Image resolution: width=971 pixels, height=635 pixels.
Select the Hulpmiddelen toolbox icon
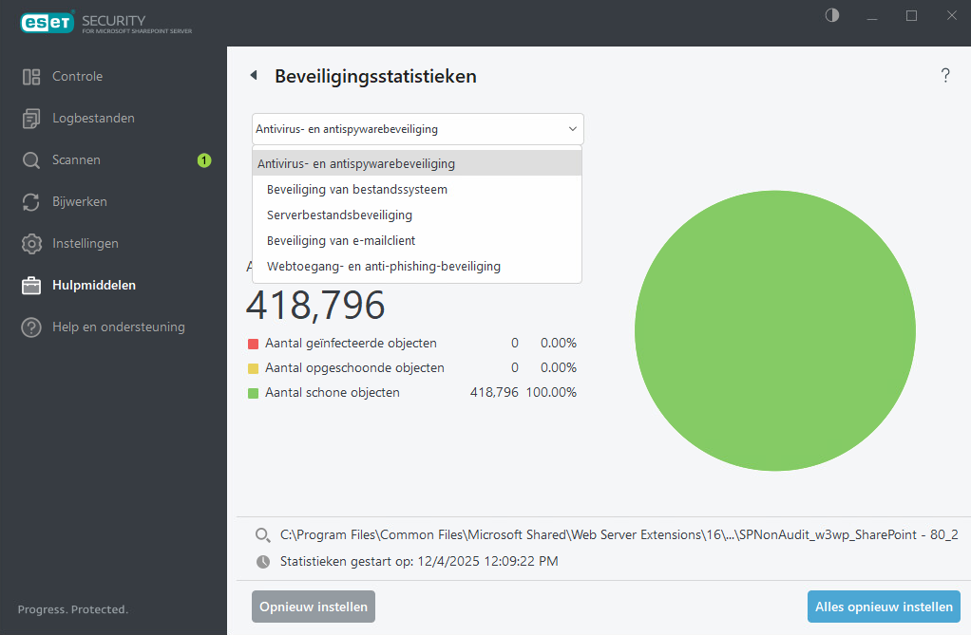[x=31, y=285]
